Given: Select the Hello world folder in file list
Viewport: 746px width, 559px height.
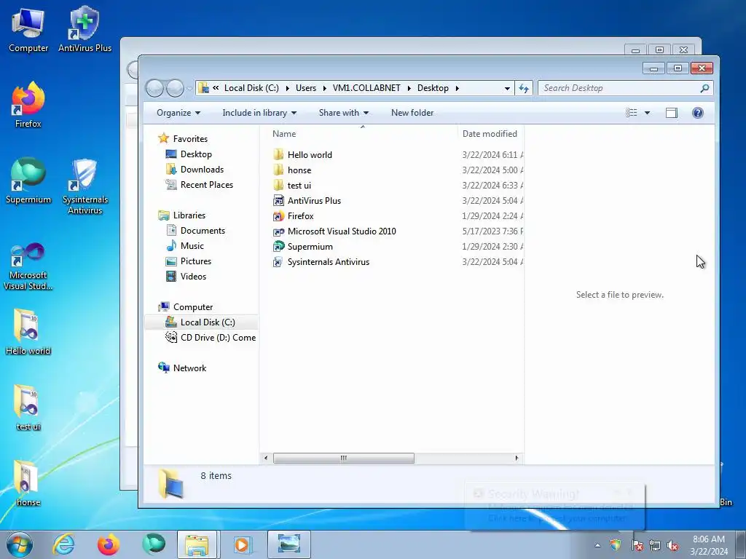Looking at the screenshot, I should (310, 154).
